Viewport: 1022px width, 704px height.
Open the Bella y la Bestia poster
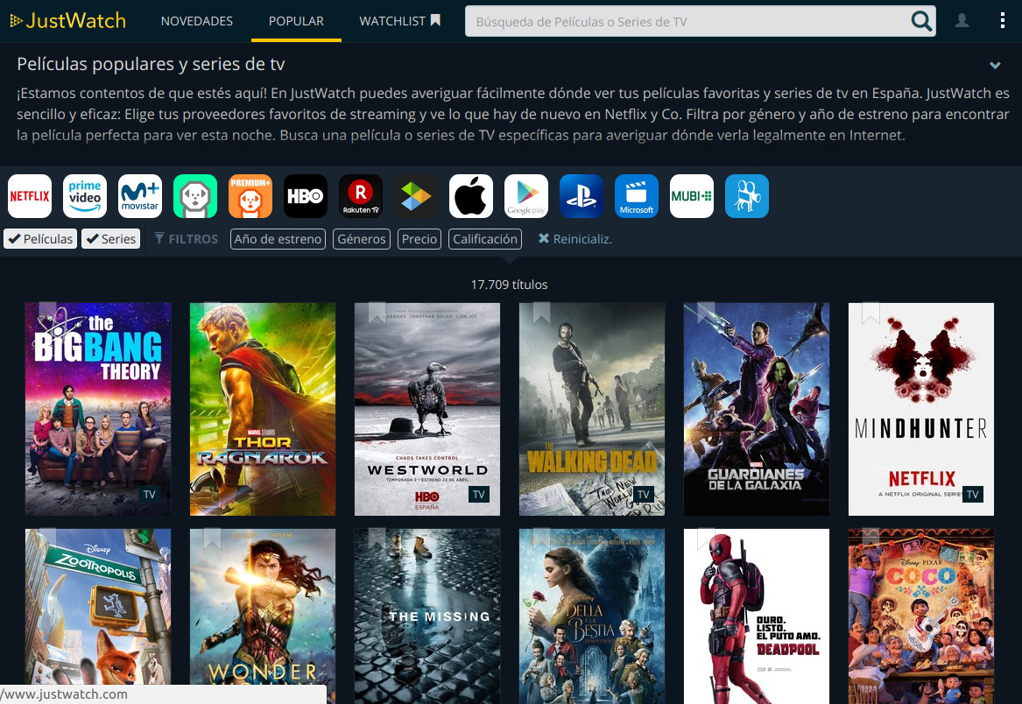pyautogui.click(x=592, y=616)
